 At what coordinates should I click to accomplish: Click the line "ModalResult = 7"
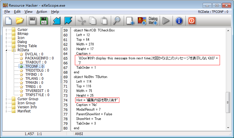point(88,109)
